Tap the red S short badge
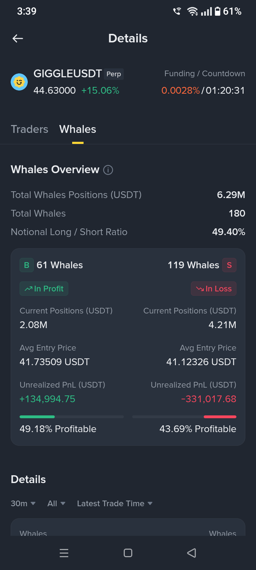The height and width of the screenshot is (570, 256). pyautogui.click(x=229, y=265)
